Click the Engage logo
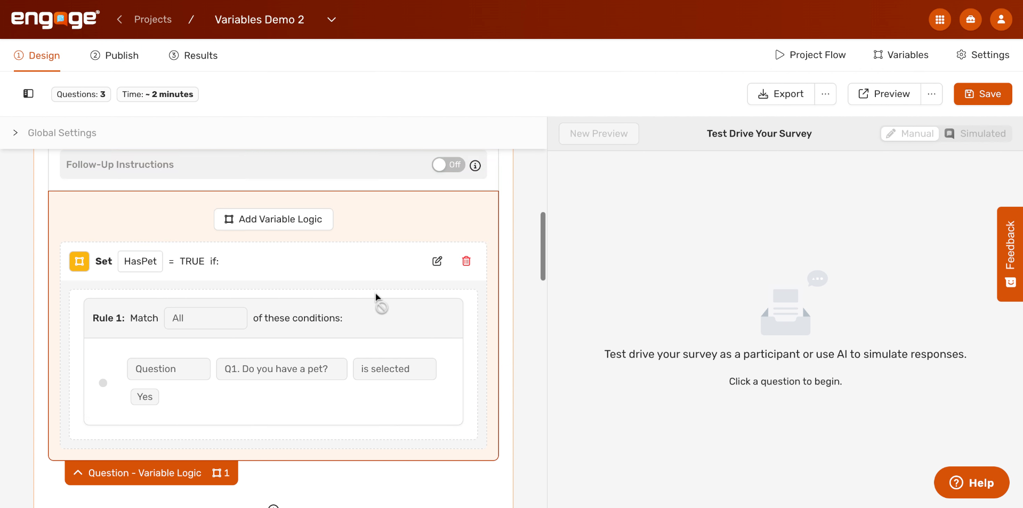Image resolution: width=1023 pixels, height=508 pixels. click(55, 19)
